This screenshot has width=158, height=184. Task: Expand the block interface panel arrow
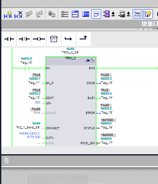coord(143,29)
